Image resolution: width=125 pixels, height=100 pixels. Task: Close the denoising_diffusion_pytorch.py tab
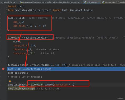(x=81, y=2)
